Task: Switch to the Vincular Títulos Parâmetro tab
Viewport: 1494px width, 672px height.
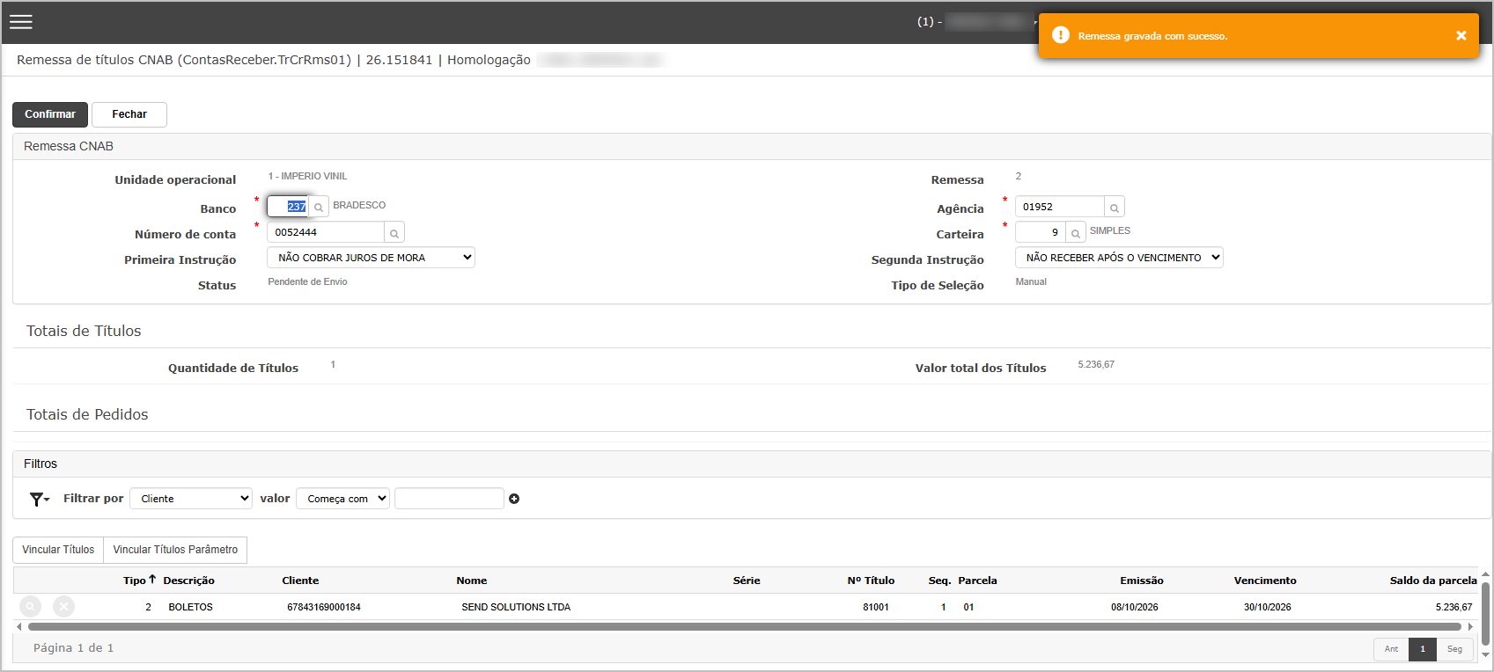Action: 175,550
